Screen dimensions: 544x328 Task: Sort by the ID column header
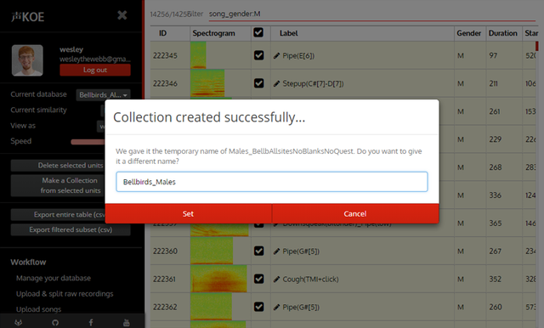pos(162,33)
